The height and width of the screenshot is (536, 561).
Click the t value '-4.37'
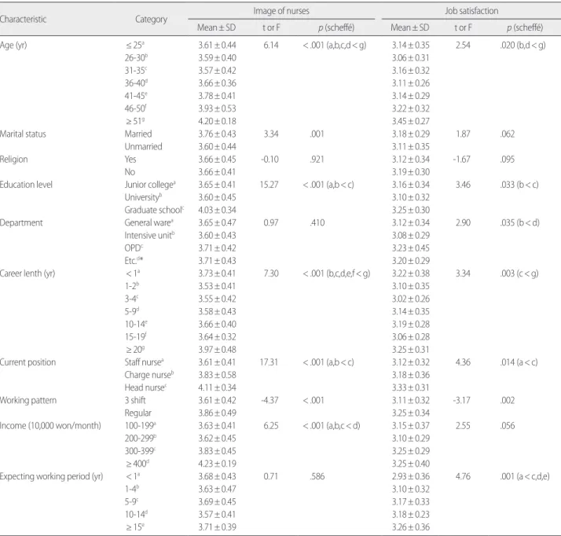(269, 400)
